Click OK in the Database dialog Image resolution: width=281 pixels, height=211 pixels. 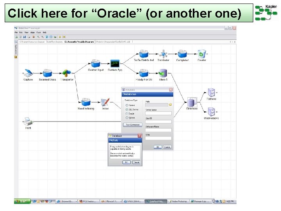pyautogui.click(x=158, y=147)
